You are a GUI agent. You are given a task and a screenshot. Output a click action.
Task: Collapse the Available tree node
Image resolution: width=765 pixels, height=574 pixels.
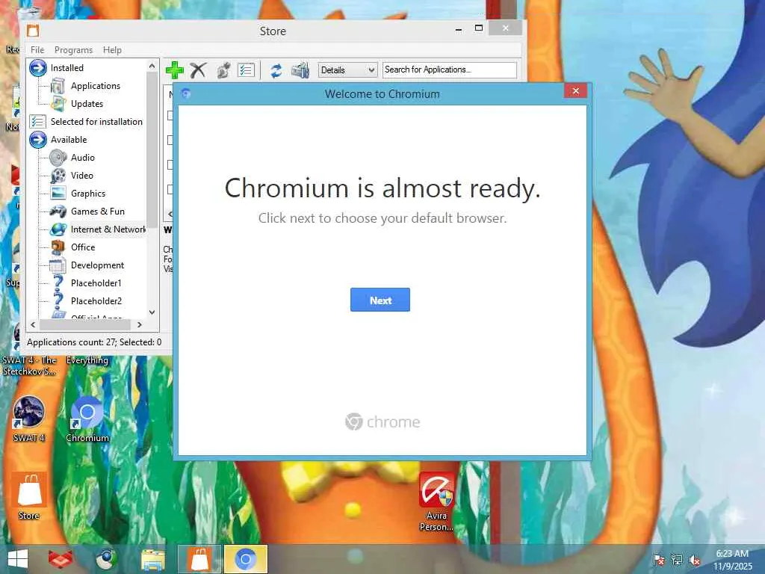pos(37,140)
